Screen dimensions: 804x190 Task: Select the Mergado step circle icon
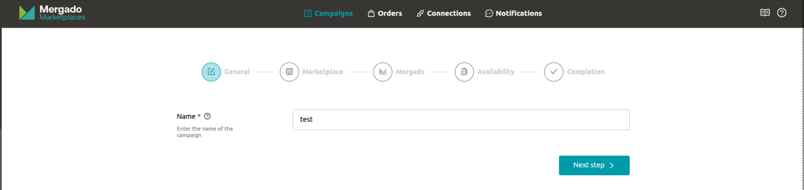(x=383, y=72)
